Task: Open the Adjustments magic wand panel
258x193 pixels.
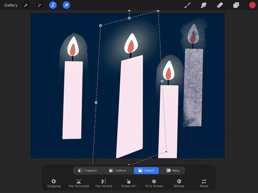Action: point(39,5)
